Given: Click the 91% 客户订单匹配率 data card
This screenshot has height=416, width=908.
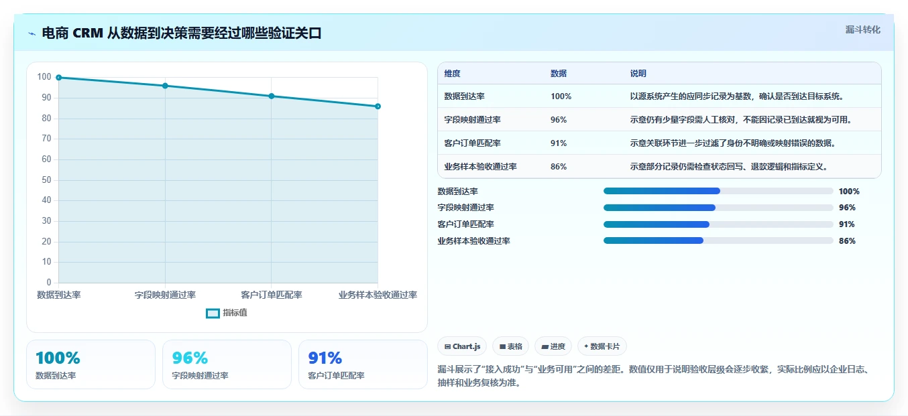Looking at the screenshot, I should pos(363,364).
